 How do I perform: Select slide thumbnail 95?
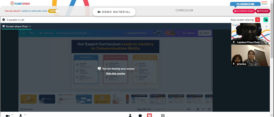tap(28, 99)
